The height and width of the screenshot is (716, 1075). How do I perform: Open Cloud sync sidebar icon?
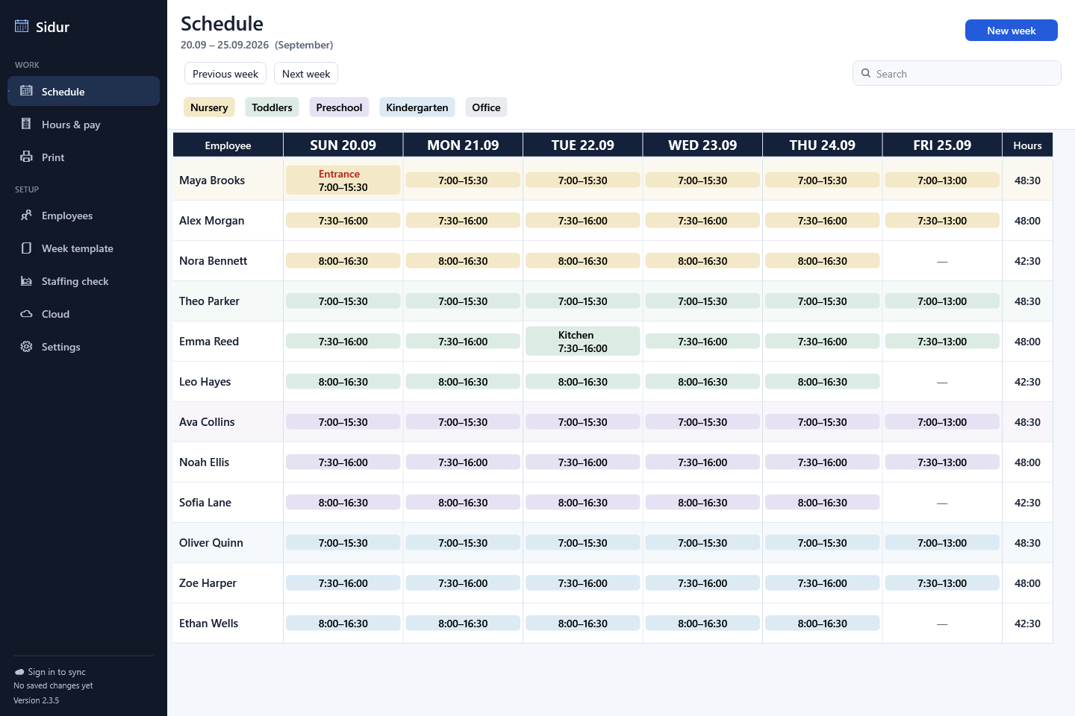[x=26, y=313]
